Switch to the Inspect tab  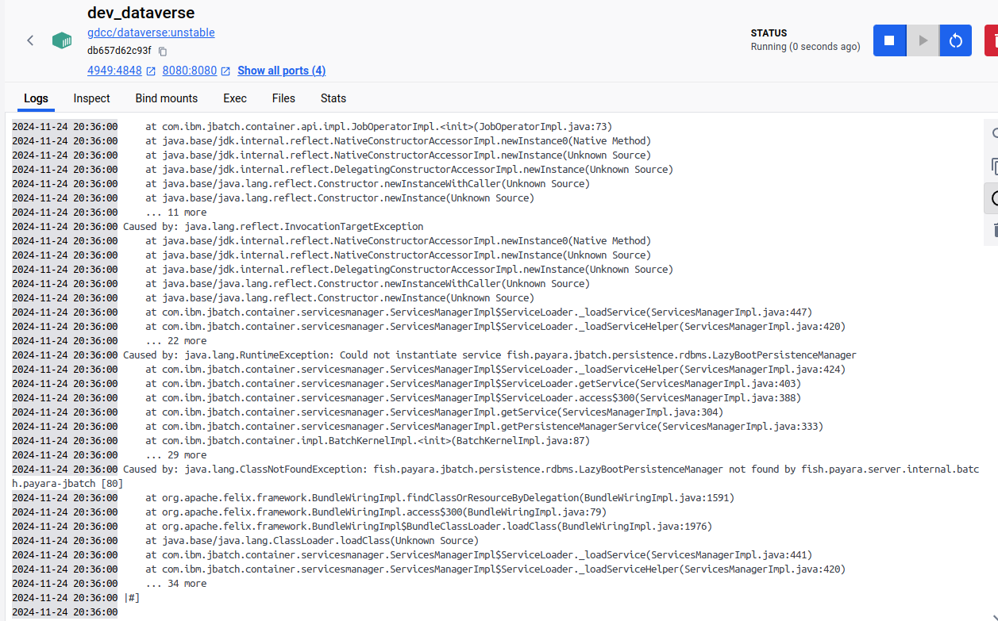click(92, 98)
